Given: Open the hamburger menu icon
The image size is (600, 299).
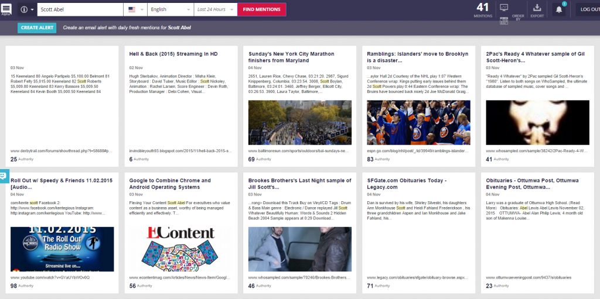Looking at the screenshot, I should coord(6,9).
